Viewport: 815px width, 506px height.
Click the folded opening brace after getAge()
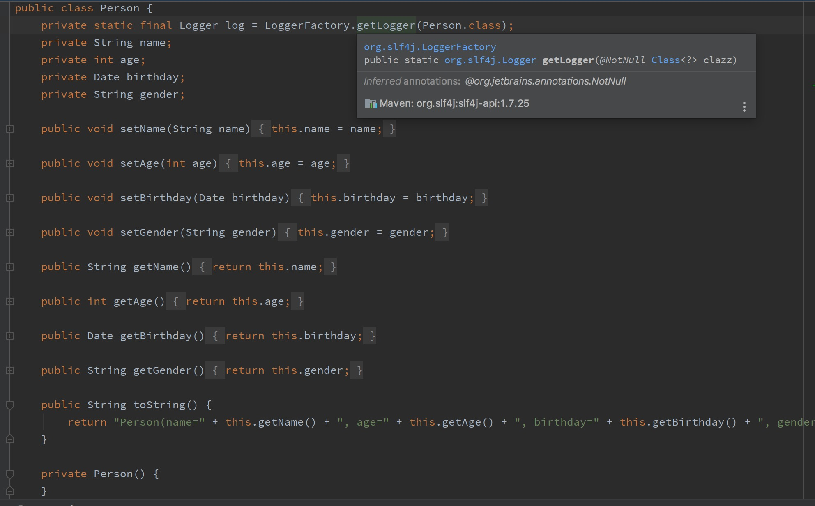[x=175, y=301]
